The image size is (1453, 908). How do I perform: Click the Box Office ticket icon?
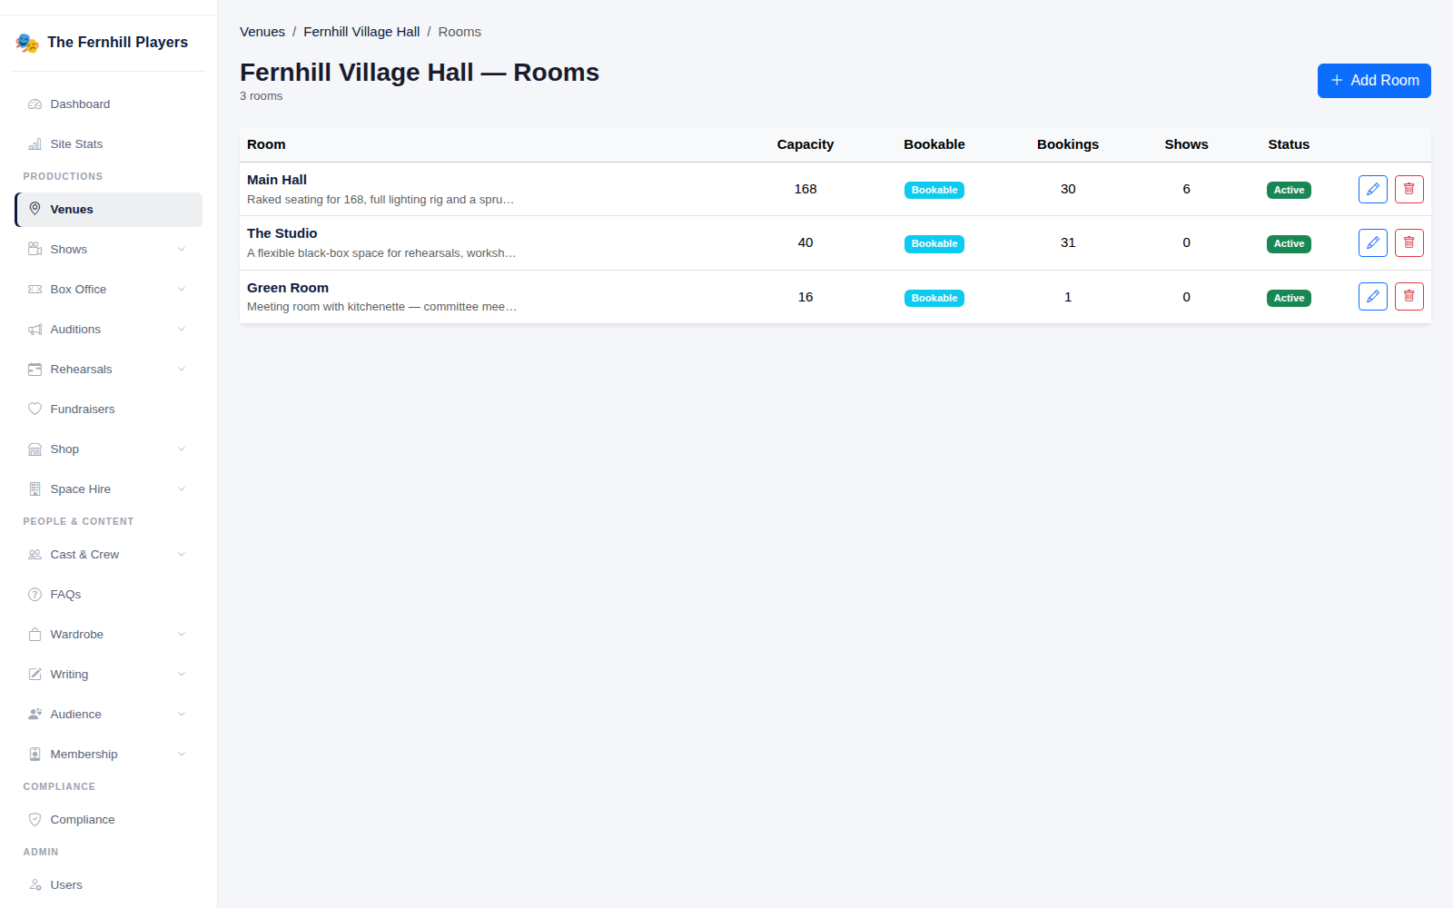[35, 290]
